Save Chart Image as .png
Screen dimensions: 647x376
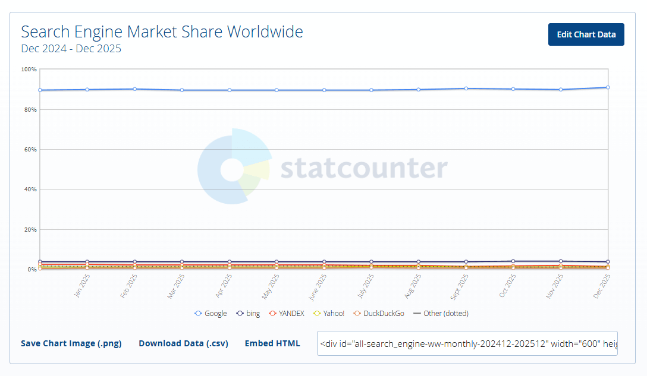pos(71,343)
